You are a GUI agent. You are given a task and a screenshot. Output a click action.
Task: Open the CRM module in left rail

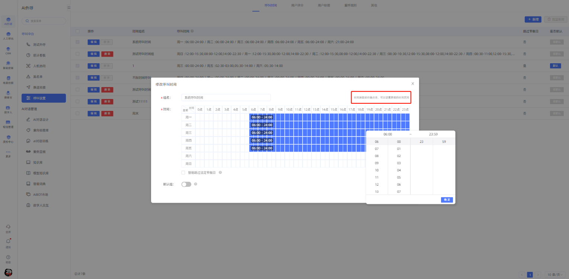point(8,50)
